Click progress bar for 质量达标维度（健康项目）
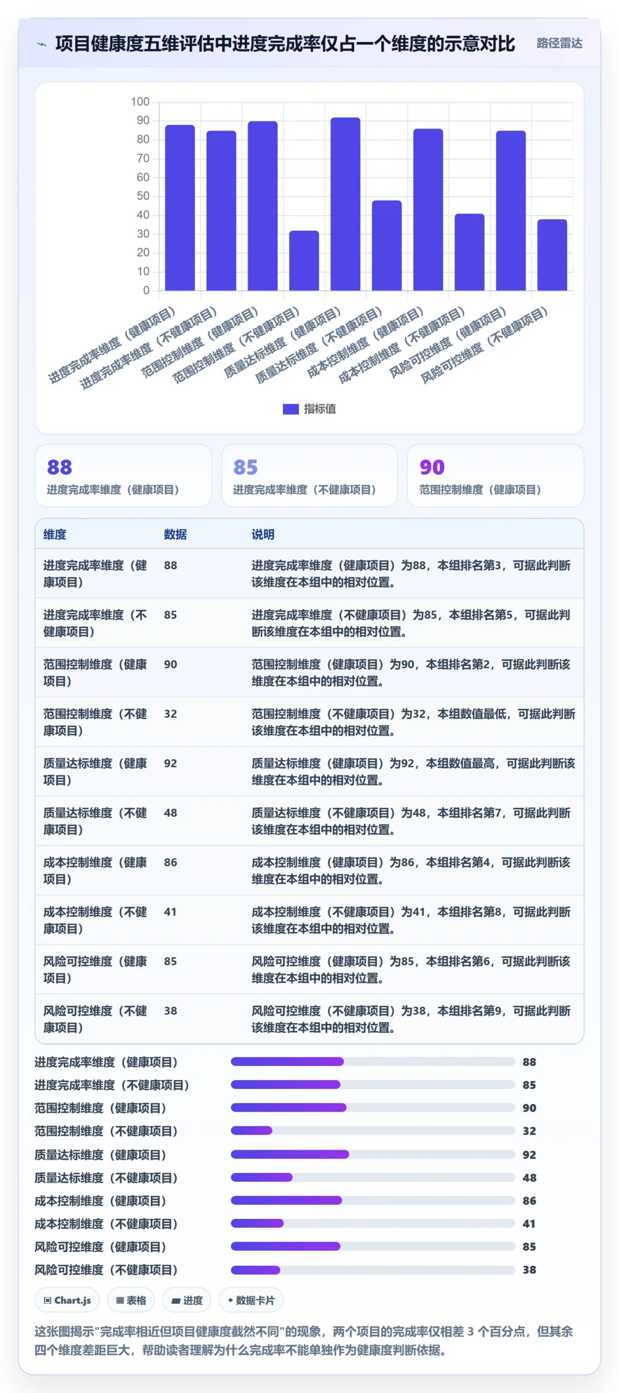 pyautogui.click(x=373, y=1154)
